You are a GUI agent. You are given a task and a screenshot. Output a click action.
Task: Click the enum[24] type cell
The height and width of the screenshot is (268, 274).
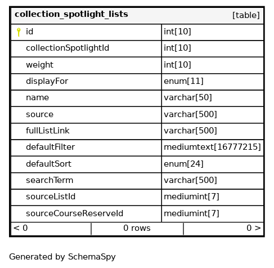(213, 164)
